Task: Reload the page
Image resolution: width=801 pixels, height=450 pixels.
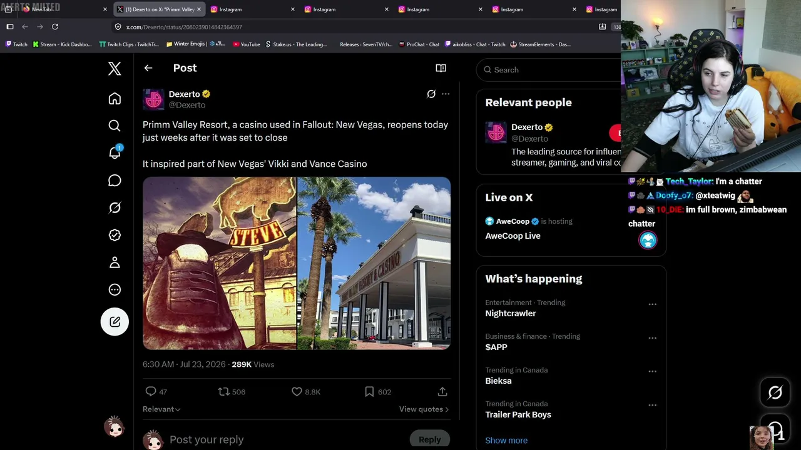Action: pyautogui.click(x=55, y=27)
